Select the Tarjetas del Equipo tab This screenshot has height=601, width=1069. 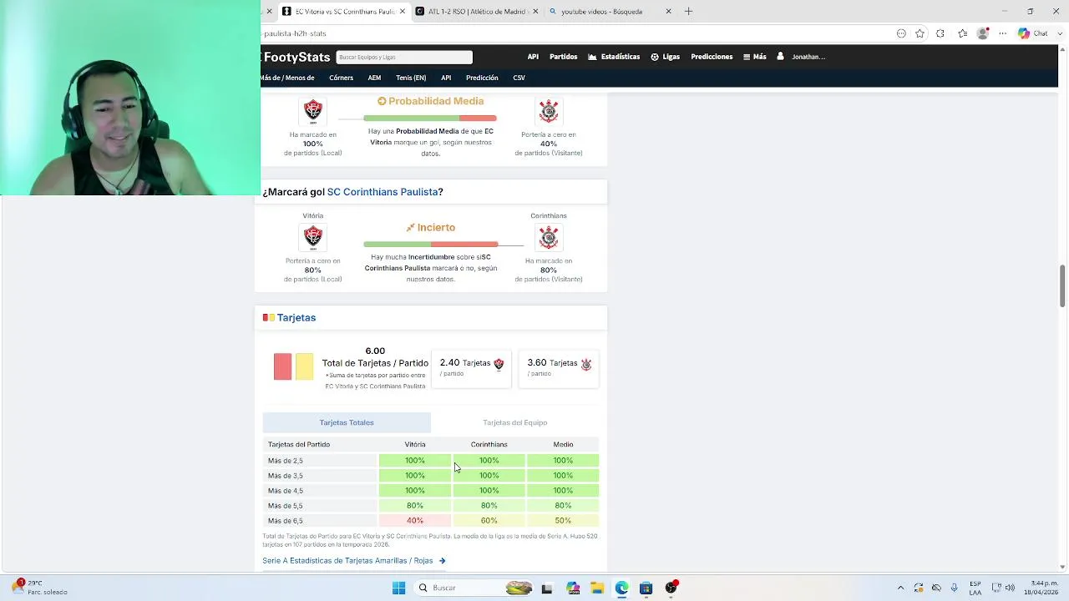pos(514,422)
